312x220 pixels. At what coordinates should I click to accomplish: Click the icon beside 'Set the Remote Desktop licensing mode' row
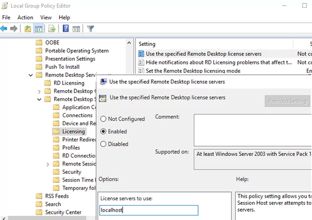tap(141, 71)
